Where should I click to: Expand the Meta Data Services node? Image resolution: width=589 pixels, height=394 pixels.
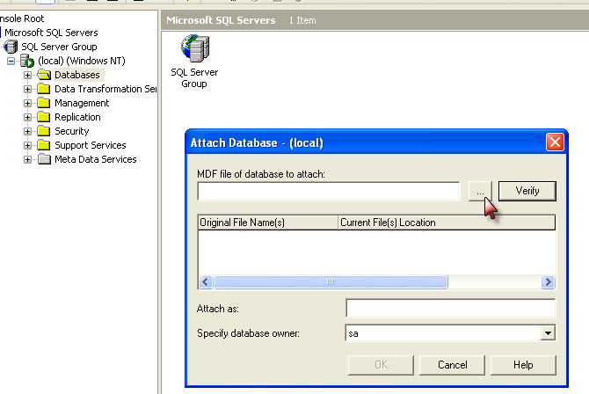tap(27, 159)
